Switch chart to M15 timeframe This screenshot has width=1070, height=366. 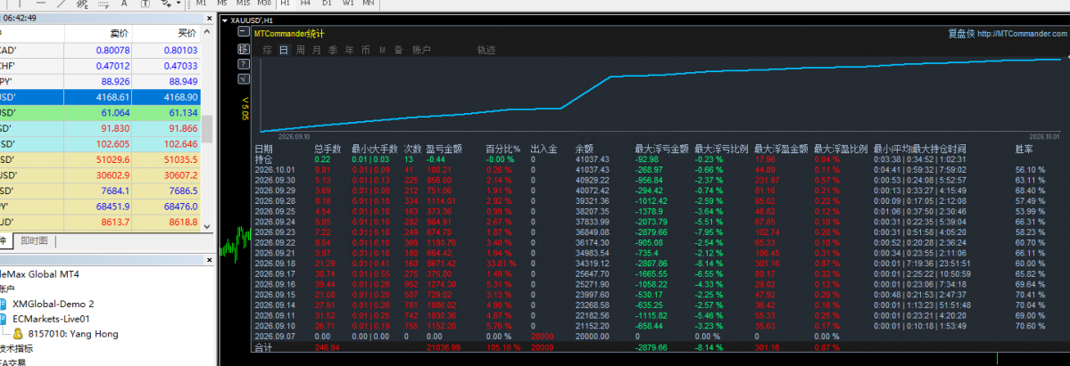tap(243, 4)
